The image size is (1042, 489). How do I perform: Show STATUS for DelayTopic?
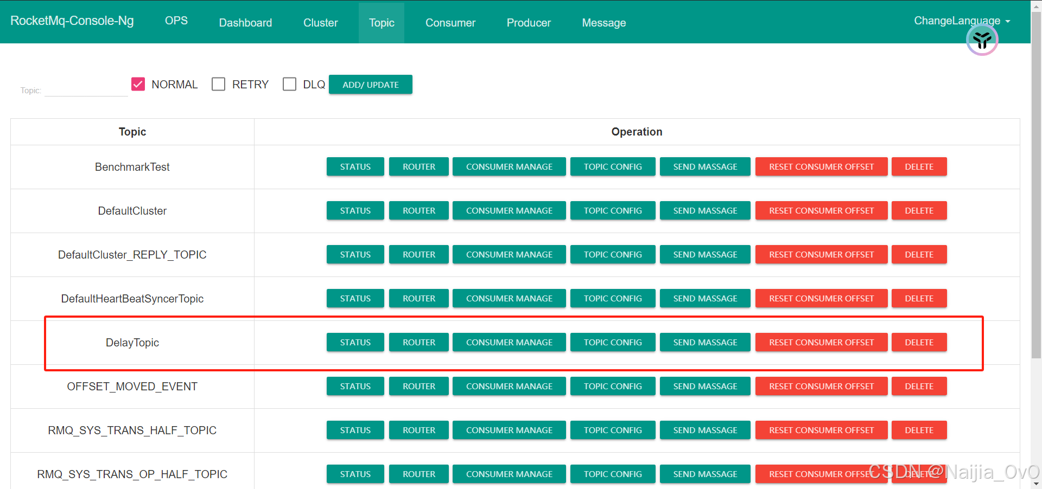click(x=355, y=342)
